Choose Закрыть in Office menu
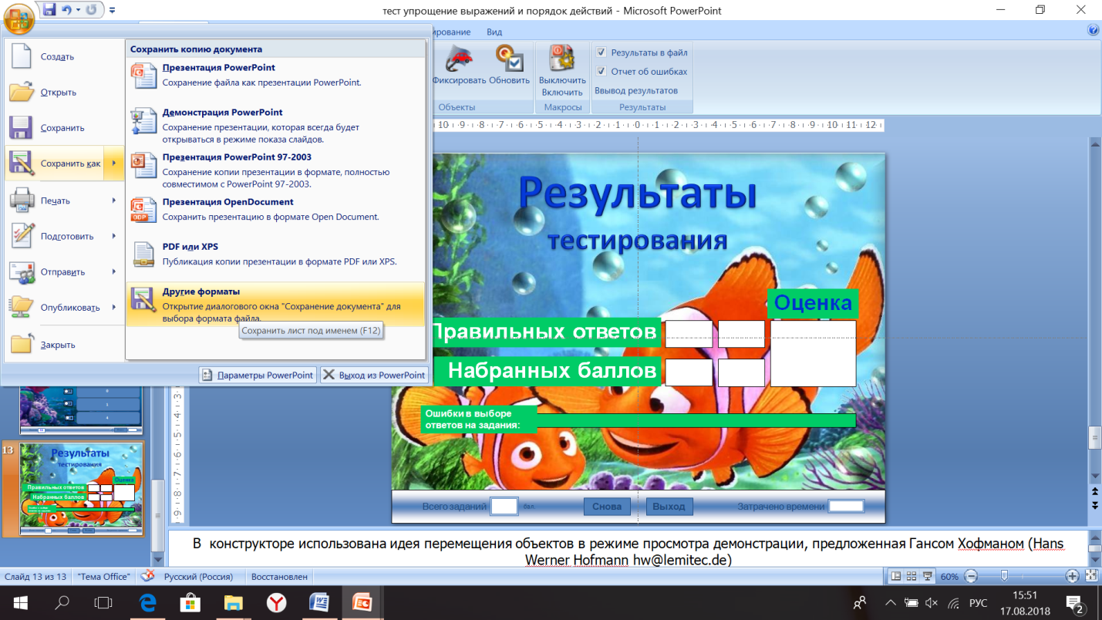Screen dimensions: 1102x620 [x=64, y=345]
